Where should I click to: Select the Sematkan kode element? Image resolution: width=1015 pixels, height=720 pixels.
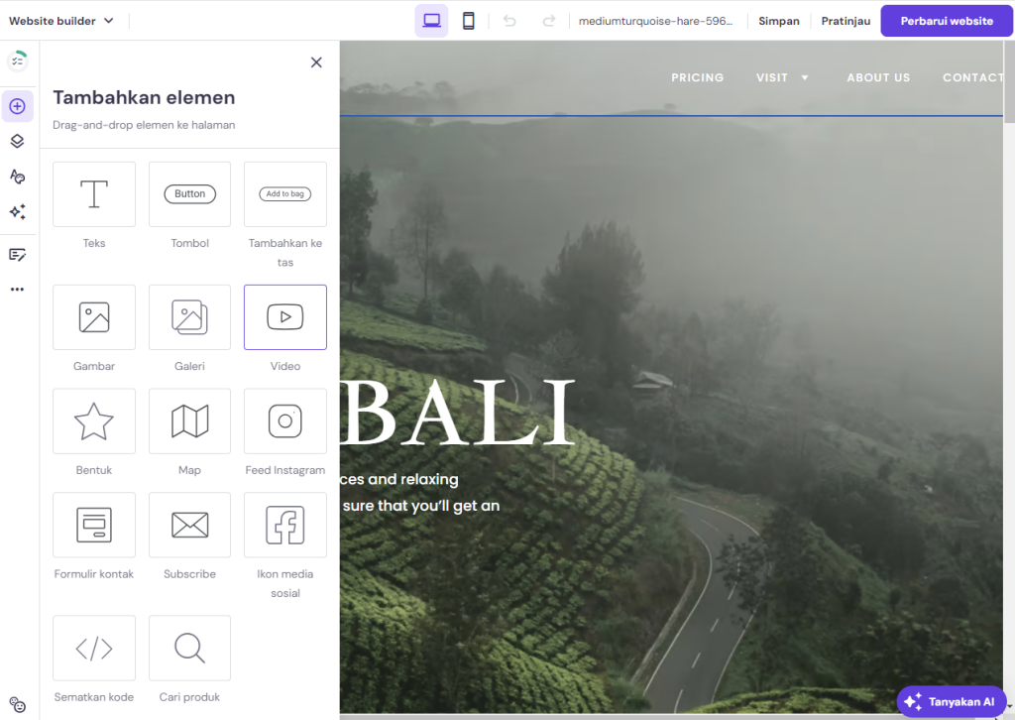[x=93, y=648]
